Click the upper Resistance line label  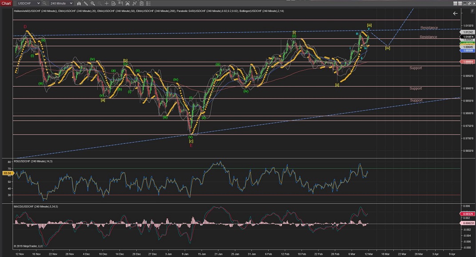pyautogui.click(x=428, y=28)
